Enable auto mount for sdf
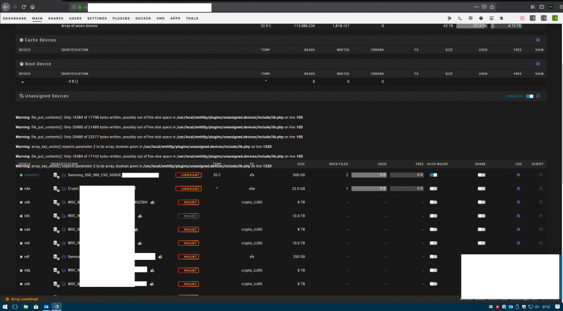 434,257
